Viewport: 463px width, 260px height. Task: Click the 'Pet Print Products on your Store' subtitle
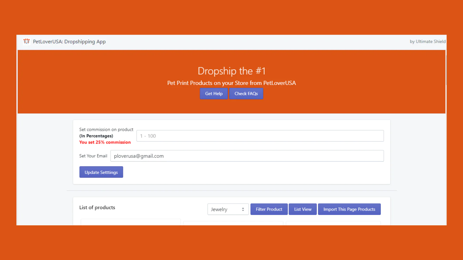[x=231, y=83]
